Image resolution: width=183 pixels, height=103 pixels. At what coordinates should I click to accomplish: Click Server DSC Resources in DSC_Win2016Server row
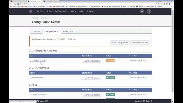91,61
